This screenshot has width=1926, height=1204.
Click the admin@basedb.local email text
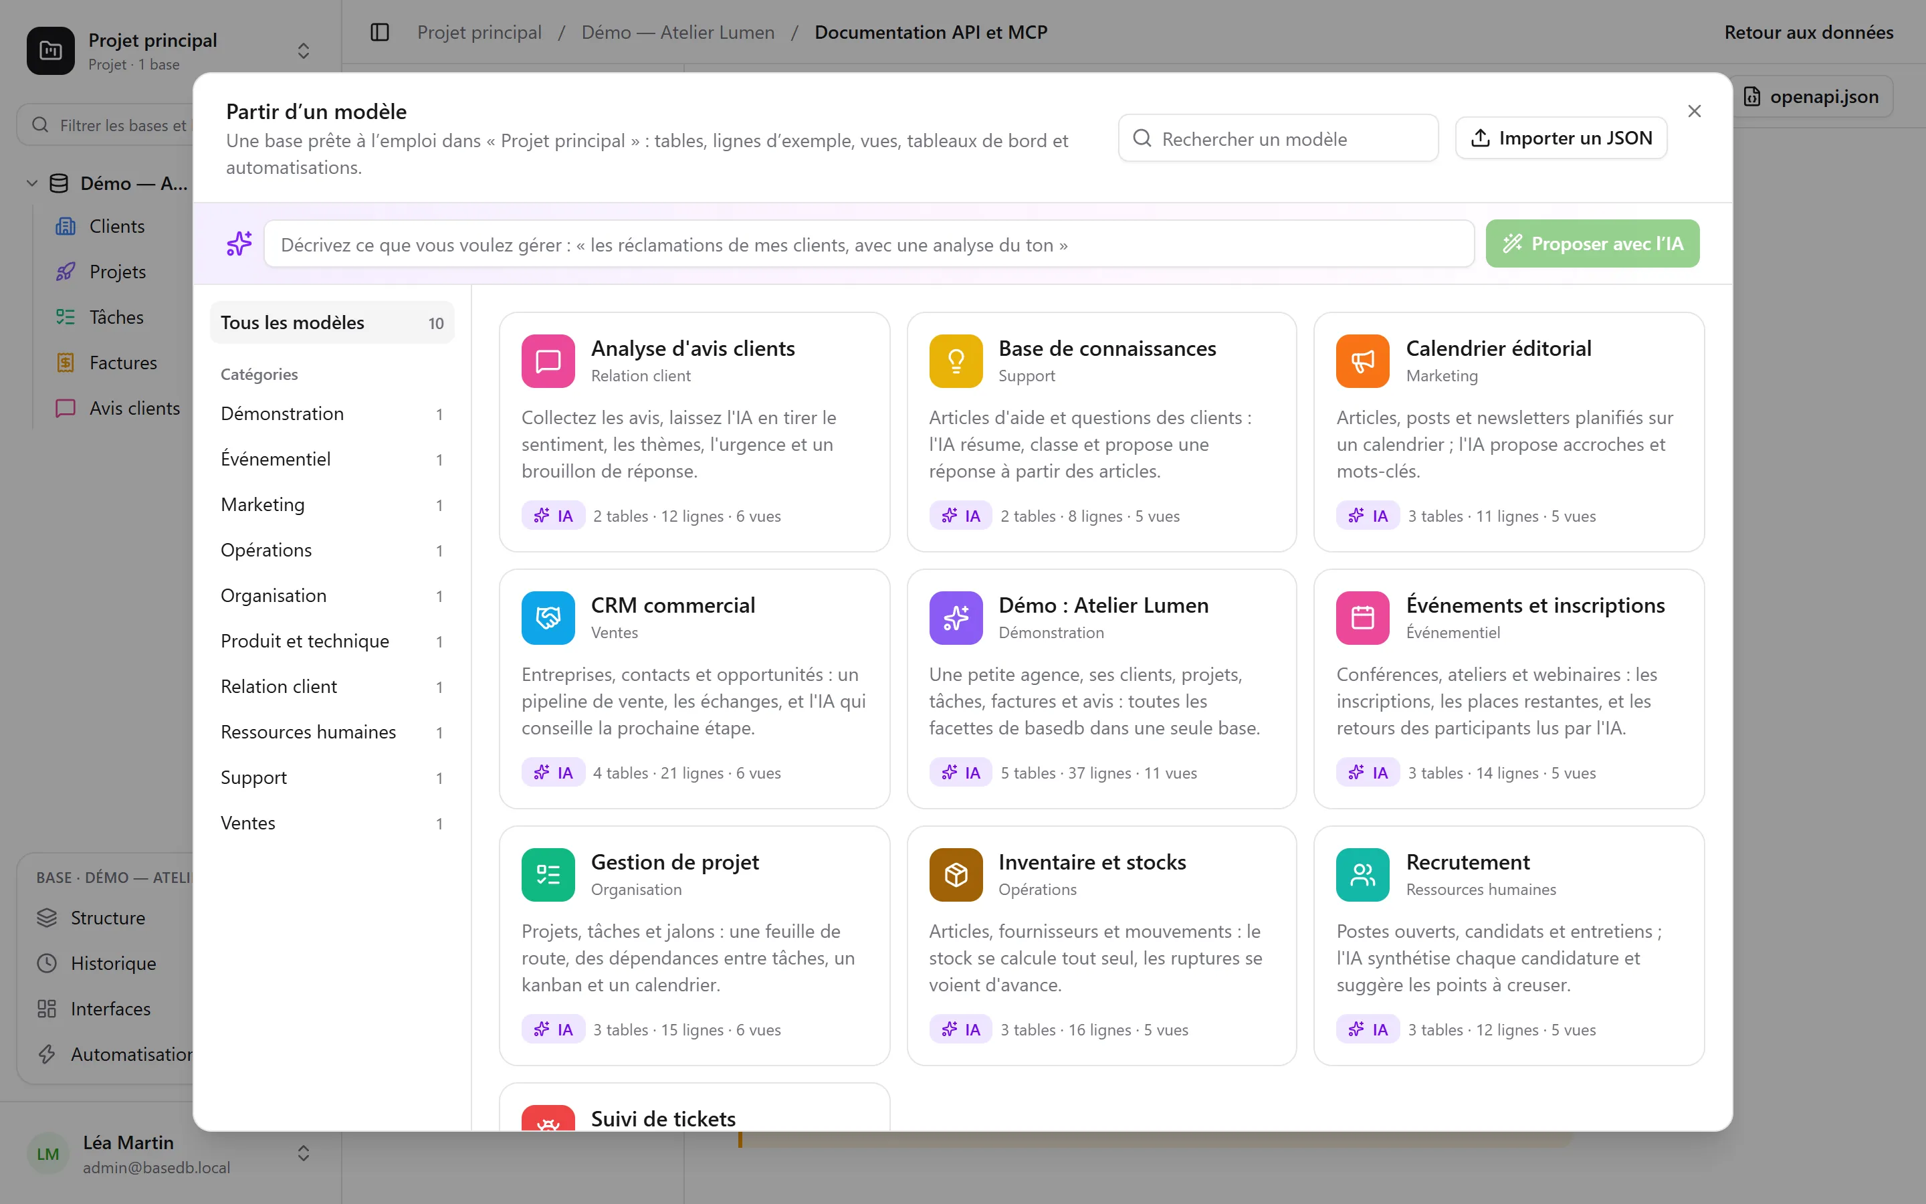[156, 1167]
